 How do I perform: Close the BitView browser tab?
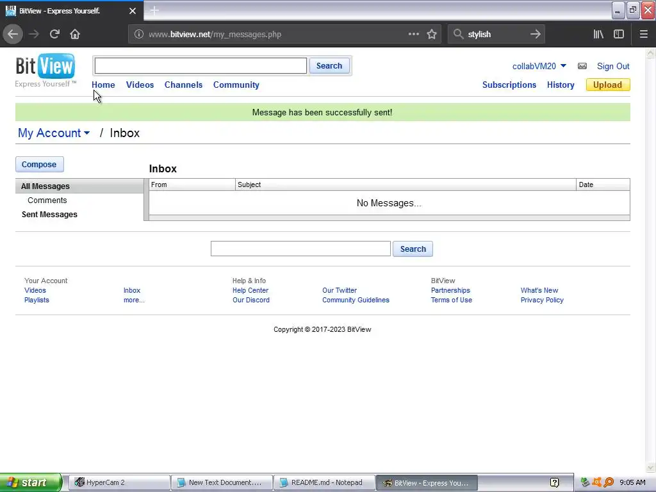coord(132,11)
